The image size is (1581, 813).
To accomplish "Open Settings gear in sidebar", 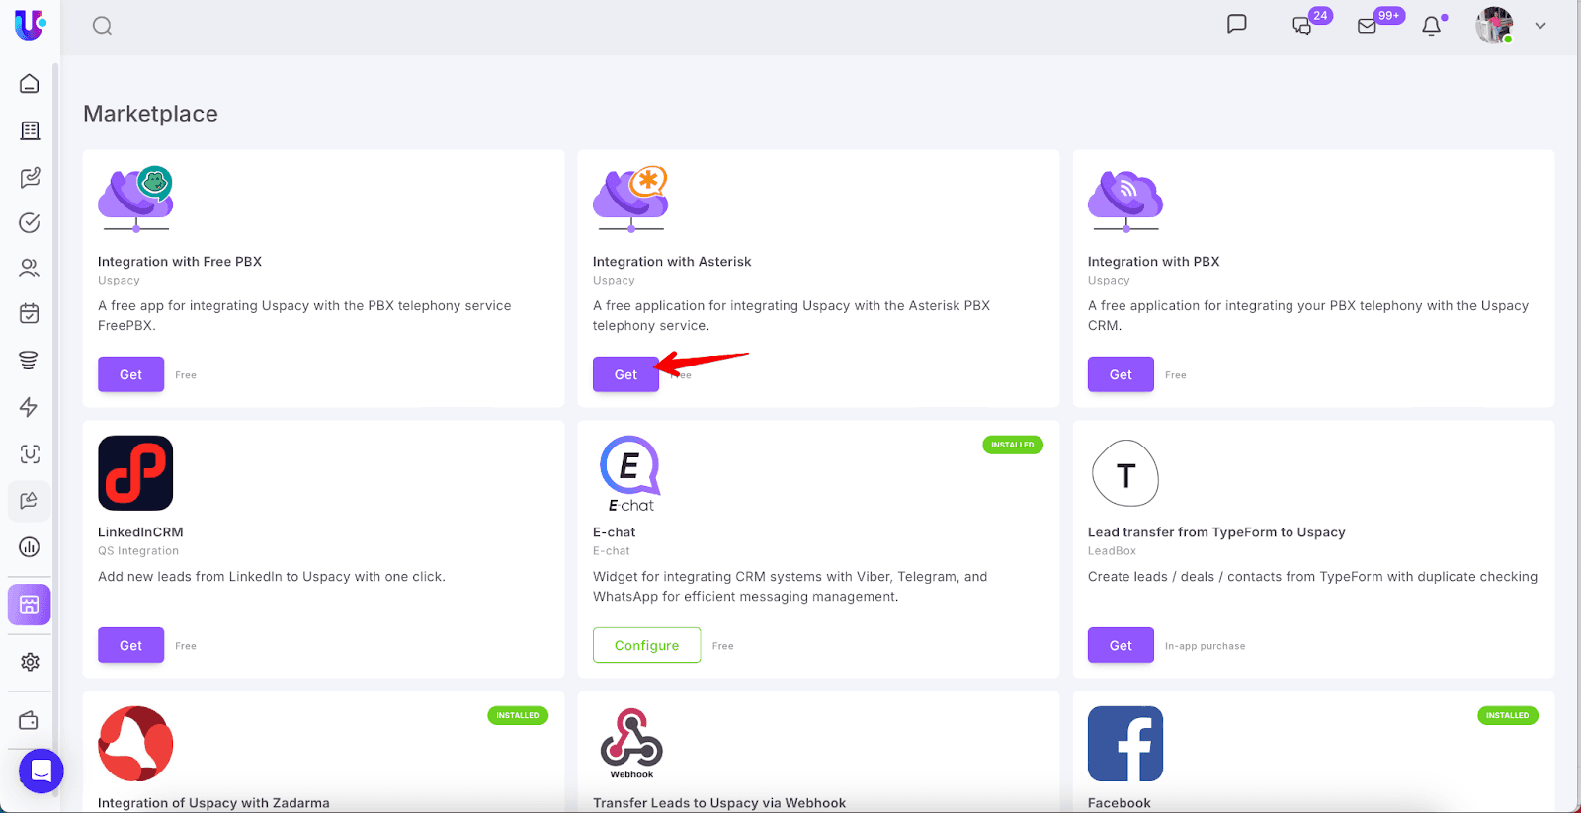I will 30,662.
